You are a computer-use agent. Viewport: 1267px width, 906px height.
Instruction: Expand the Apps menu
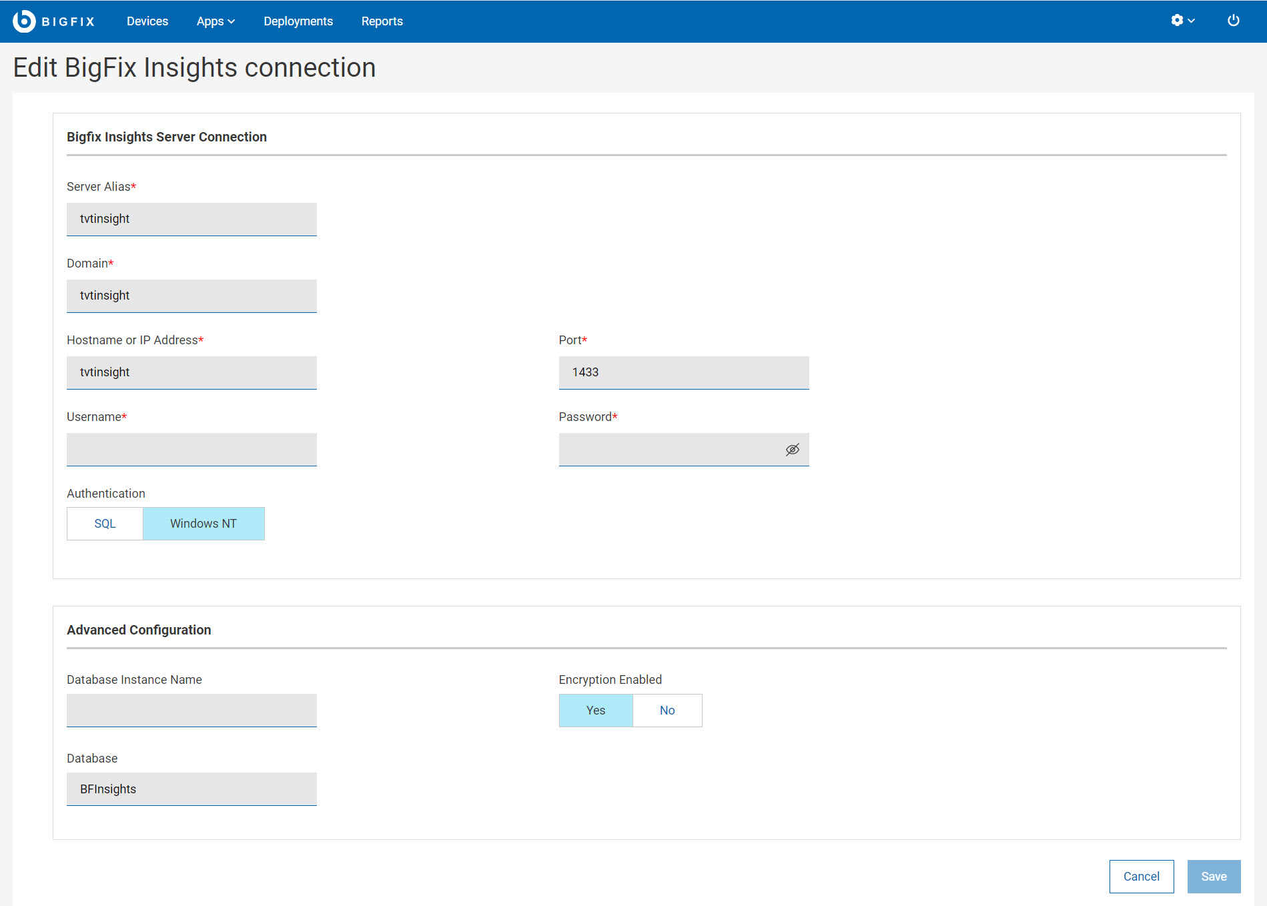(216, 21)
